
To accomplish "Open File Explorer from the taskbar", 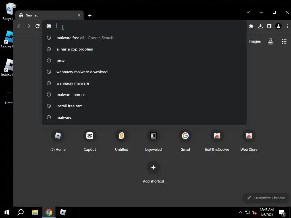I will [35, 212].
